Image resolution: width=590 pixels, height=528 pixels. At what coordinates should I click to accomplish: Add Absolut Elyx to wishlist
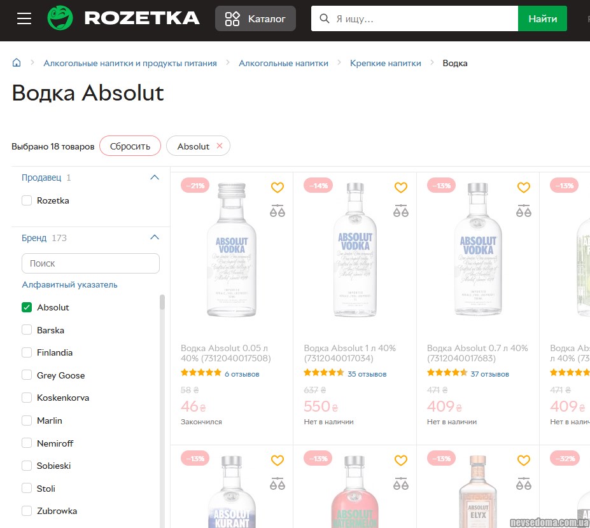[x=523, y=460]
